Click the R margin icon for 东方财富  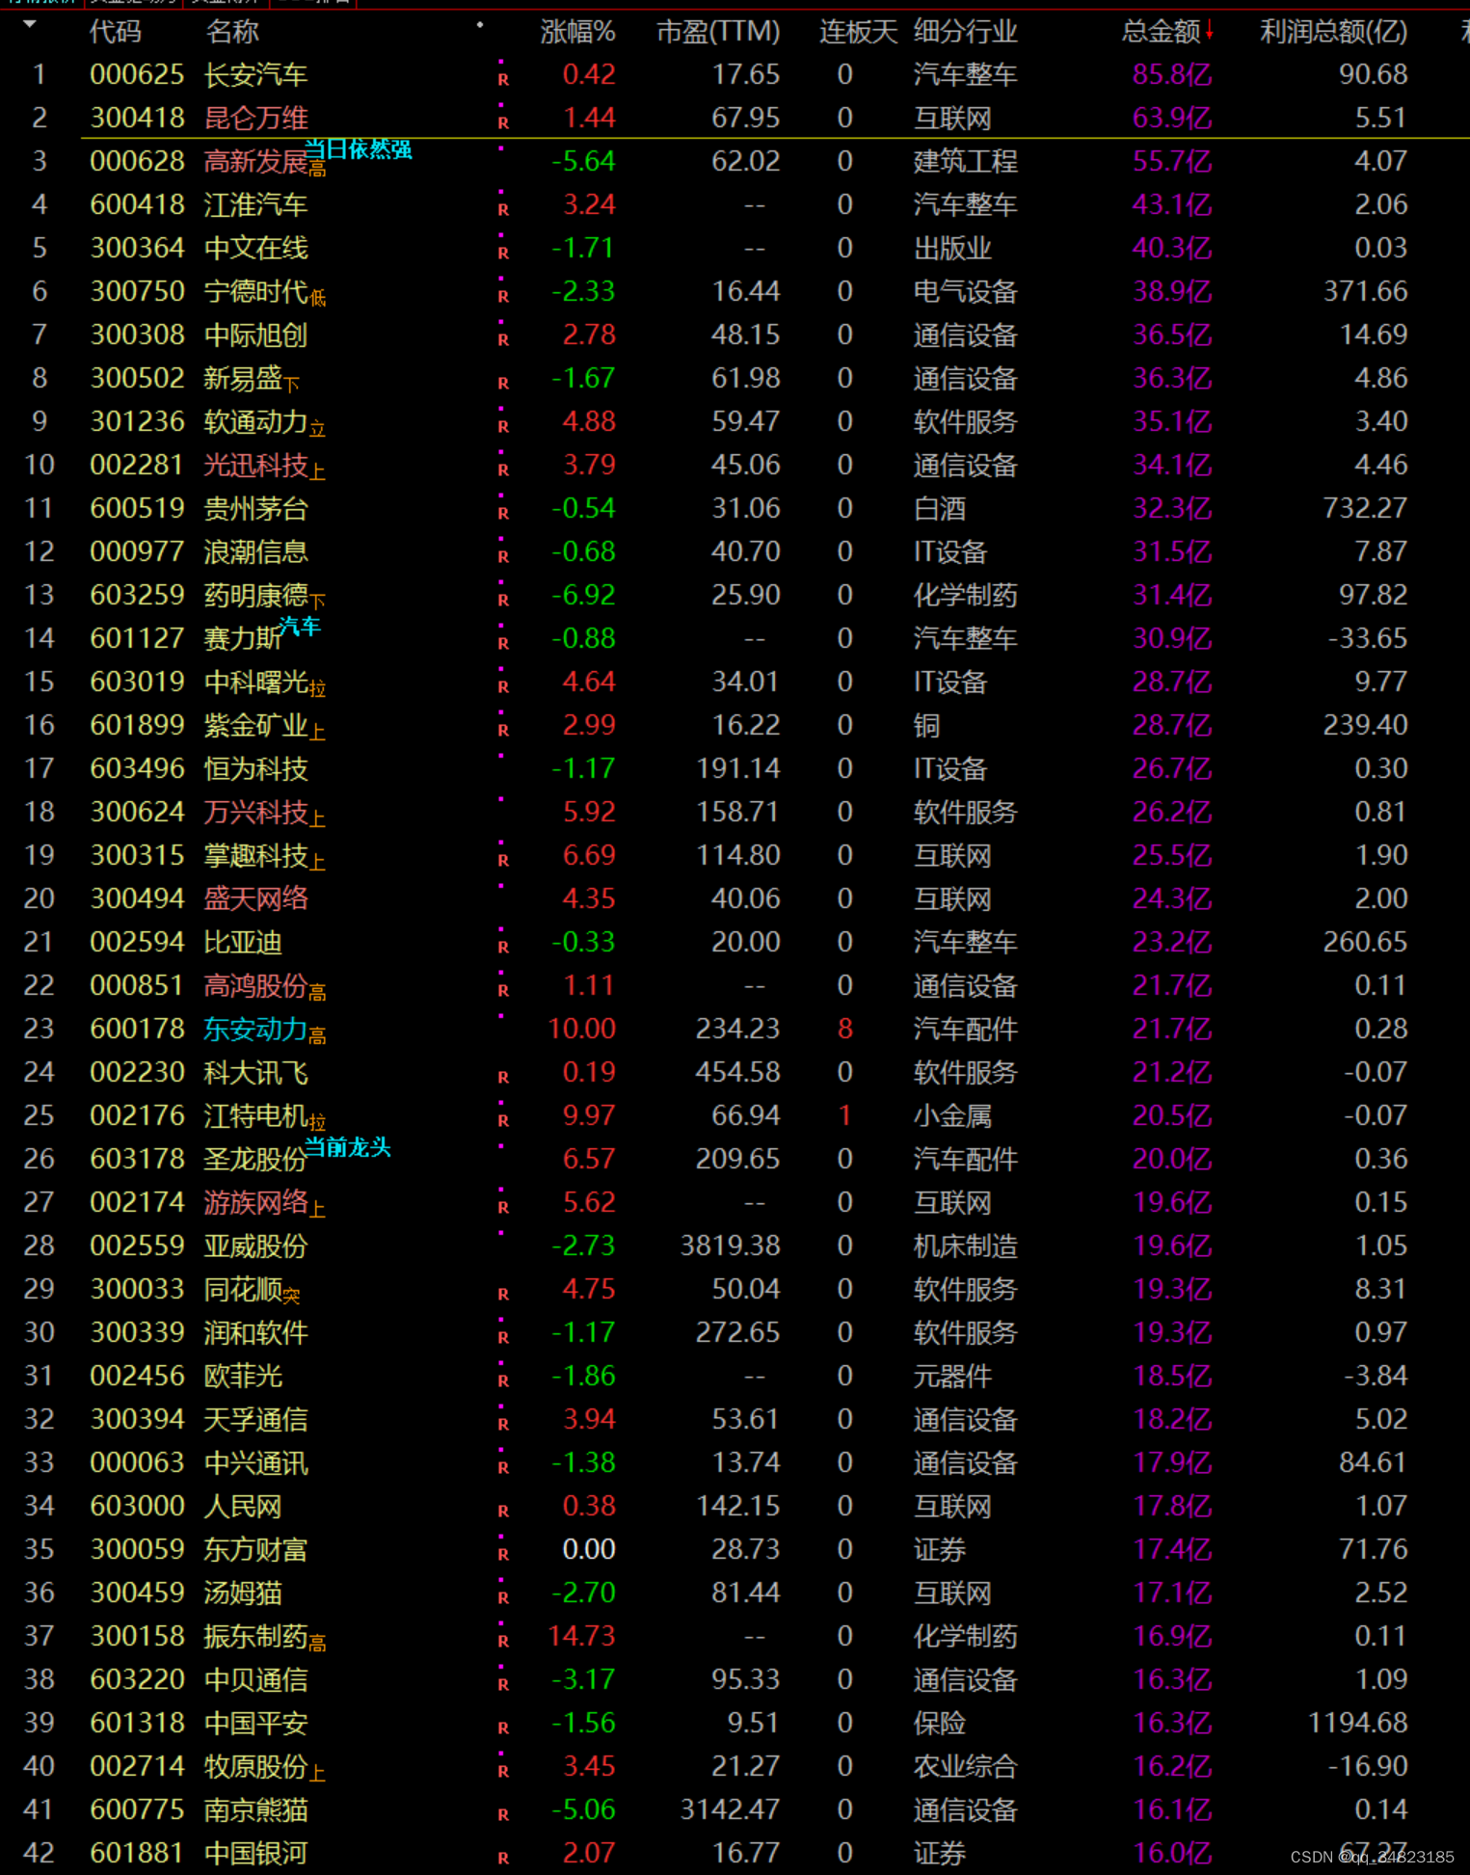pos(502,1555)
